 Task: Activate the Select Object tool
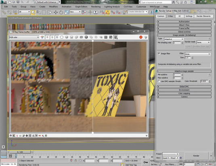[x=33, y=12]
